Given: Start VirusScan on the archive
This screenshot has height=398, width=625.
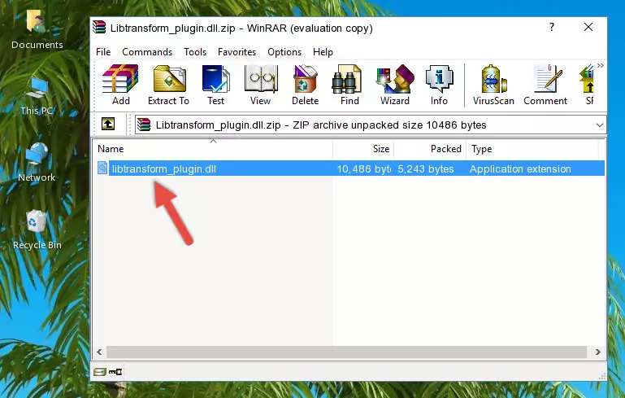Looking at the screenshot, I should coord(493,85).
